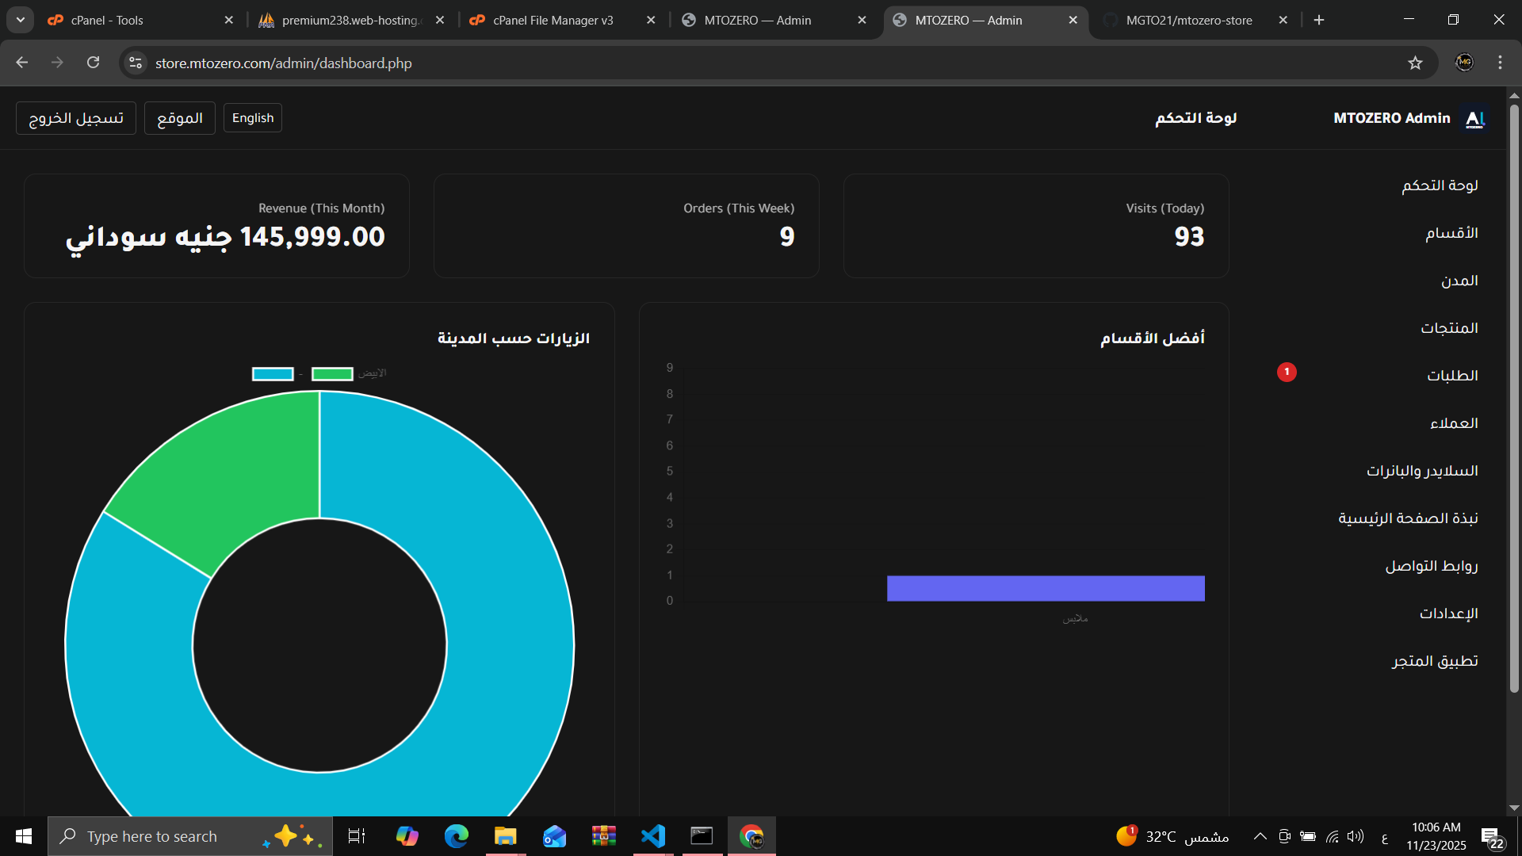Screen dimensions: 1522x856
Task: Switch language with English button
Action: pyautogui.click(x=253, y=118)
